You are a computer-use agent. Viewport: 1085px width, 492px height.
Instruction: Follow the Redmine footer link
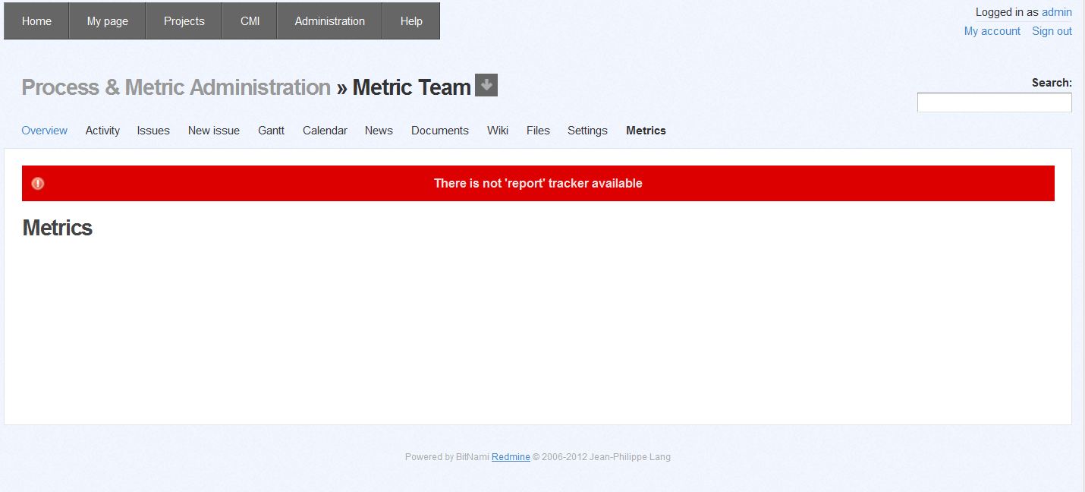[511, 457]
